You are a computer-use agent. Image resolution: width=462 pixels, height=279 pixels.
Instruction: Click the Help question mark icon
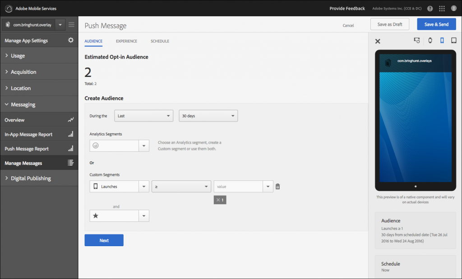click(x=429, y=8)
